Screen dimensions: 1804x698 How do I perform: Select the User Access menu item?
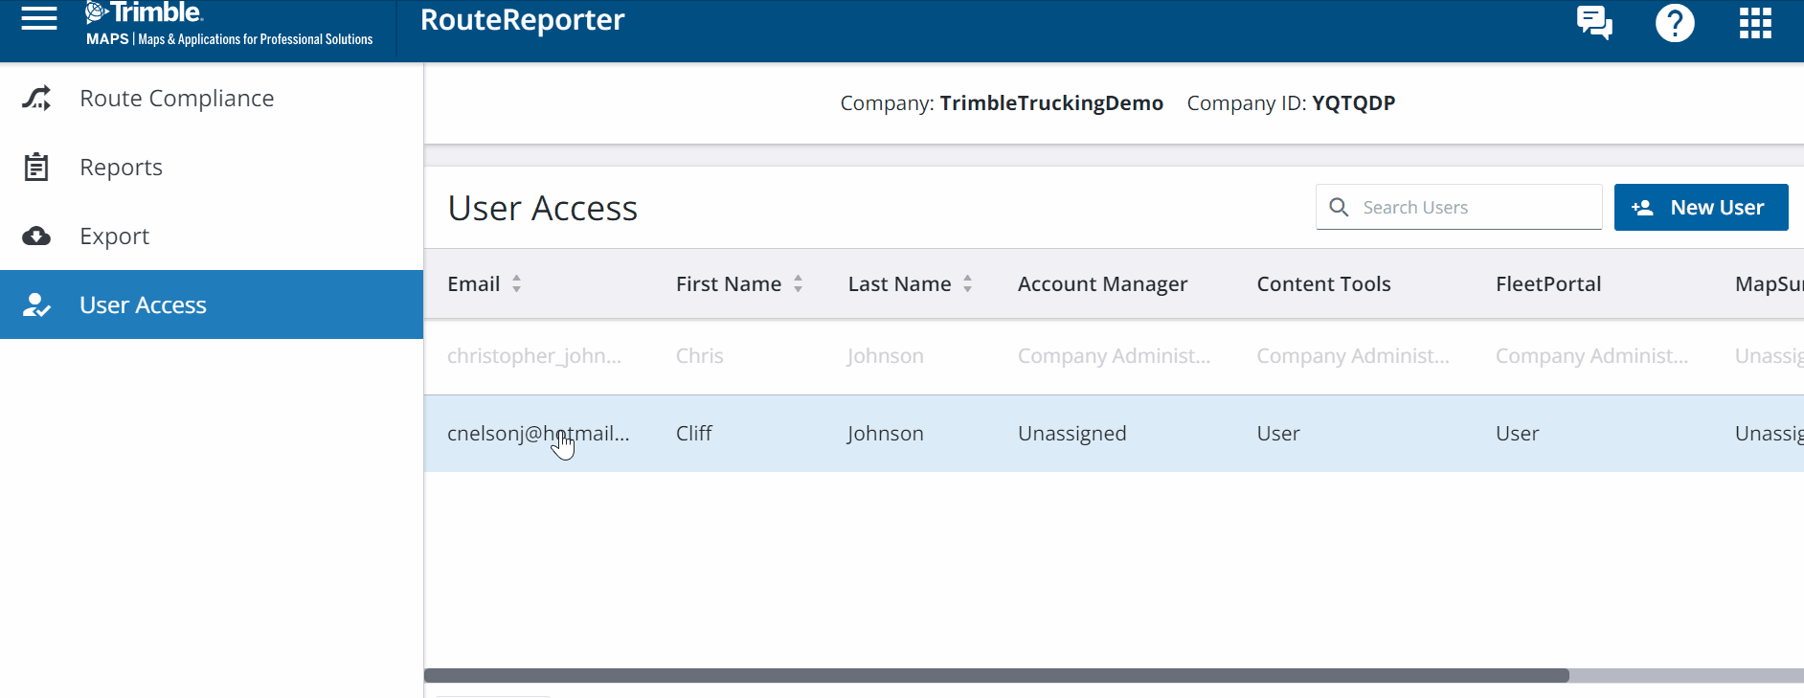(144, 305)
